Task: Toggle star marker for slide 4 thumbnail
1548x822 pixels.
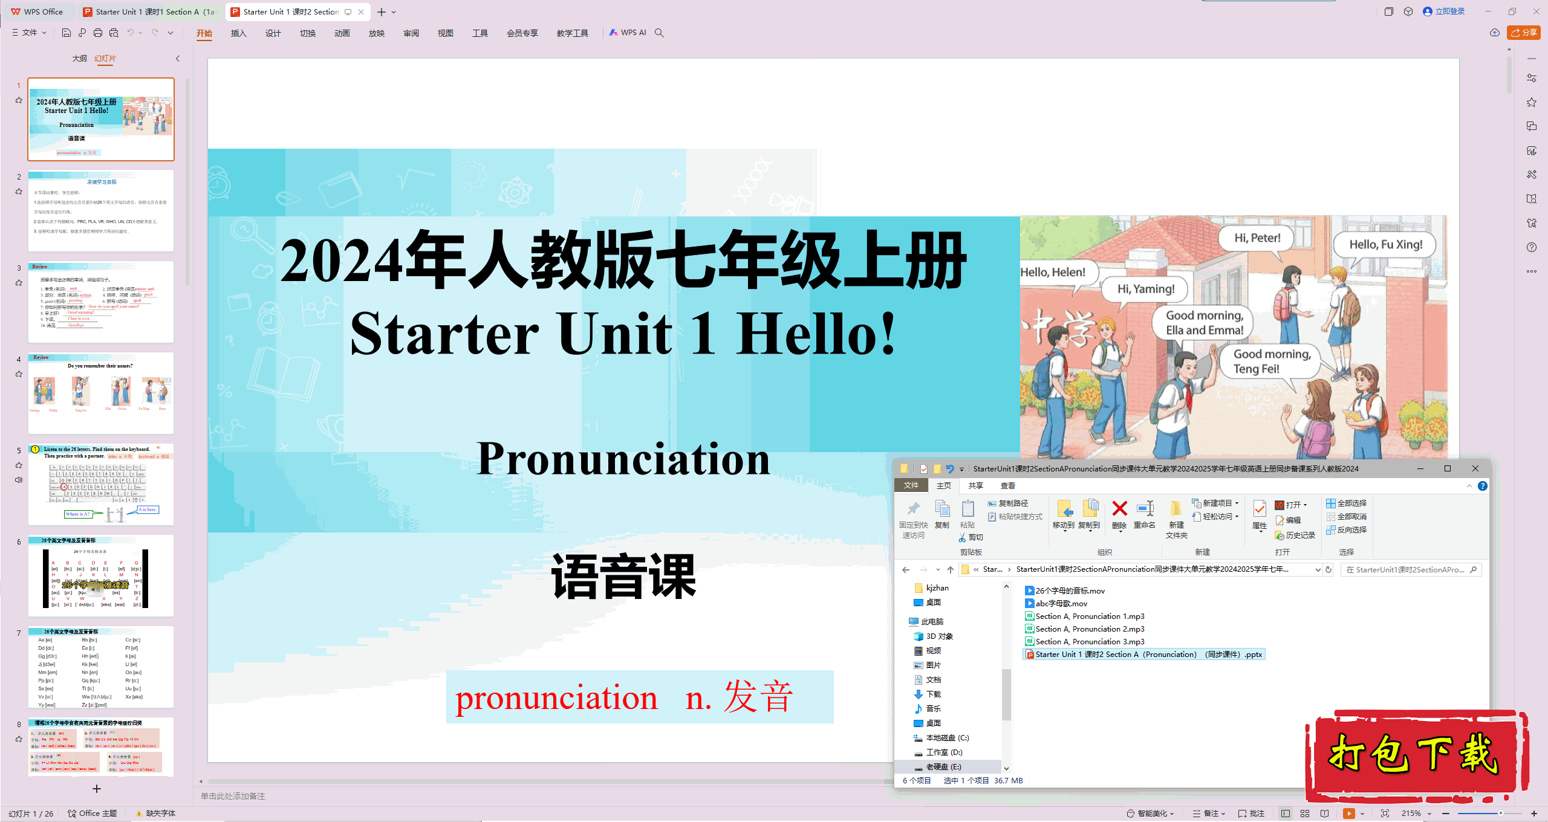Action: [x=19, y=374]
